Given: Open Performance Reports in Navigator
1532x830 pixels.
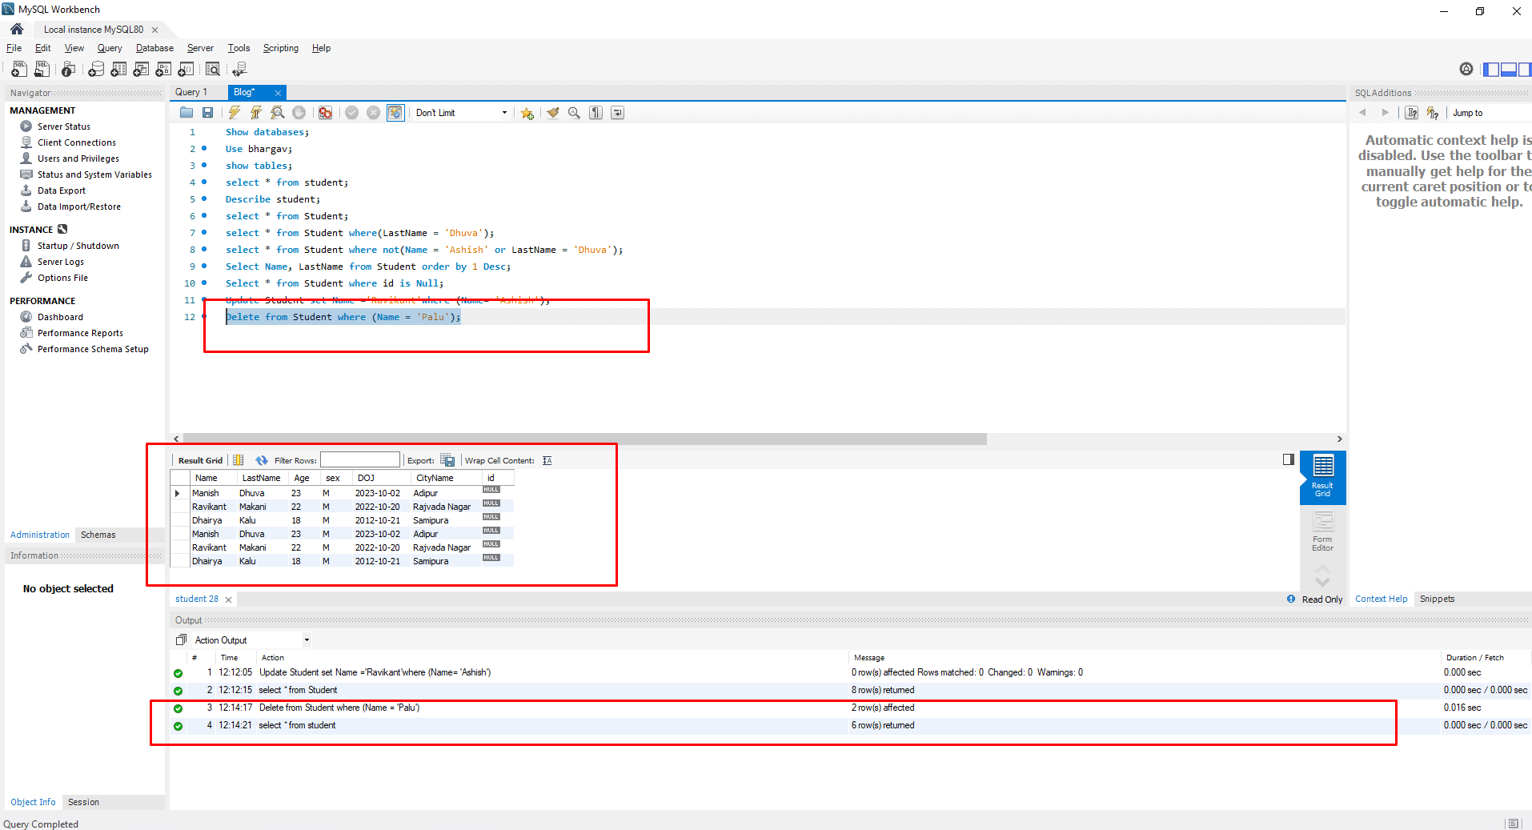Looking at the screenshot, I should pos(80,333).
